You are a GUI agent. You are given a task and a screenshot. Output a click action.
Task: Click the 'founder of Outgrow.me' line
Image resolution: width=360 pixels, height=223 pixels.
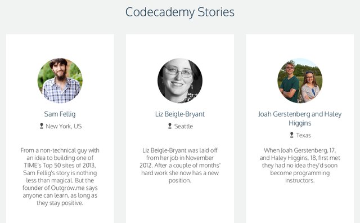[60, 188]
